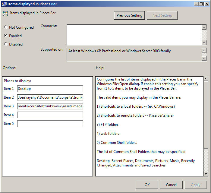This screenshot has height=193, width=211.
Task: Click the Help pane scroll down arrow
Action: tap(206, 174)
